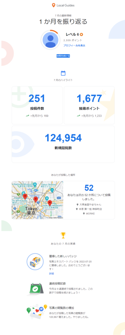Screen dimensions: 125x335
Task: Click the レベル 6 star badge icon
Action: (81, 35)
